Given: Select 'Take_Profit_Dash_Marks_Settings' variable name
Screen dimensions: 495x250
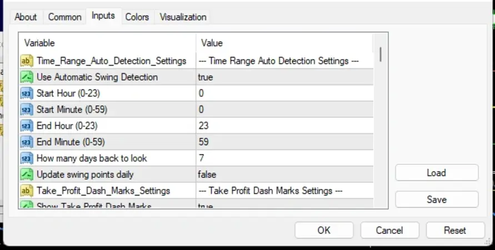Looking at the screenshot, I should pos(103,191).
